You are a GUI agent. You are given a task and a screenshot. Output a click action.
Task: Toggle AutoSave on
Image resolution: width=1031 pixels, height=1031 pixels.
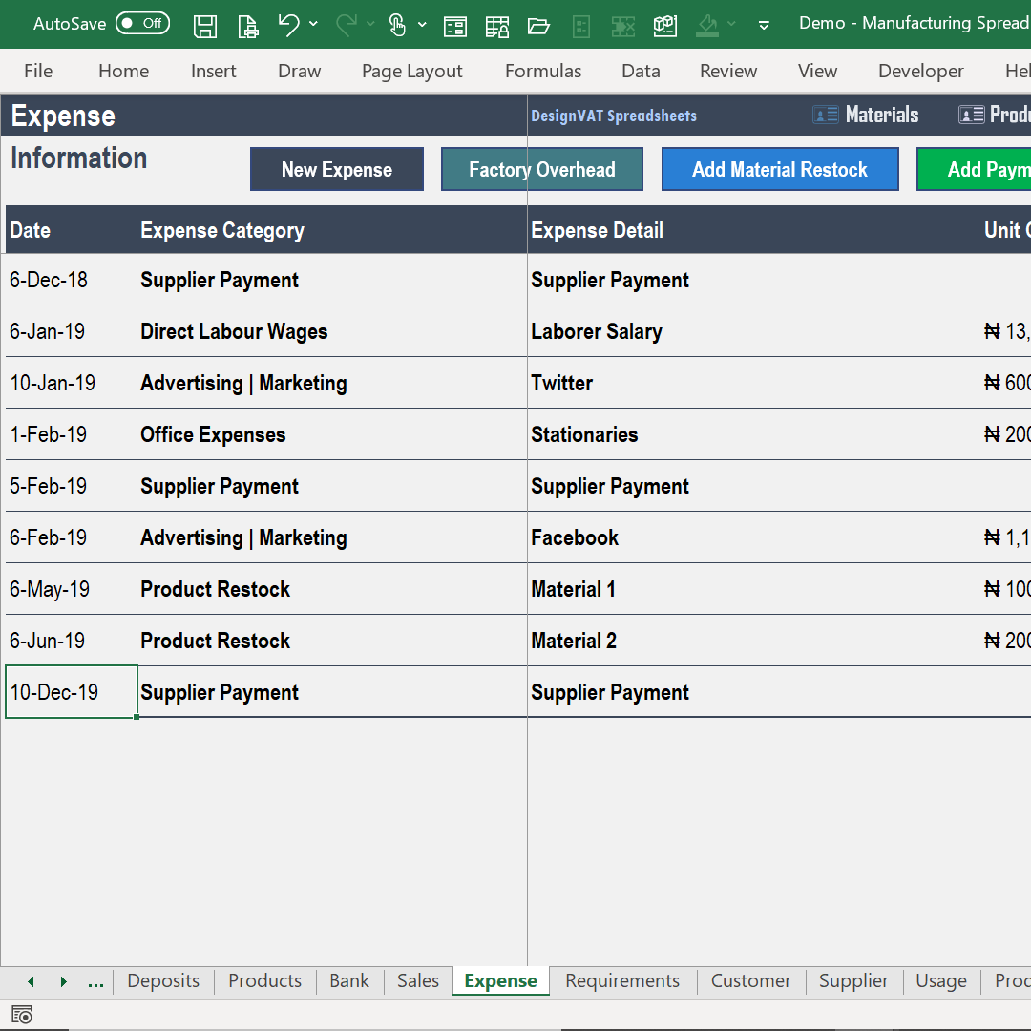(x=141, y=22)
